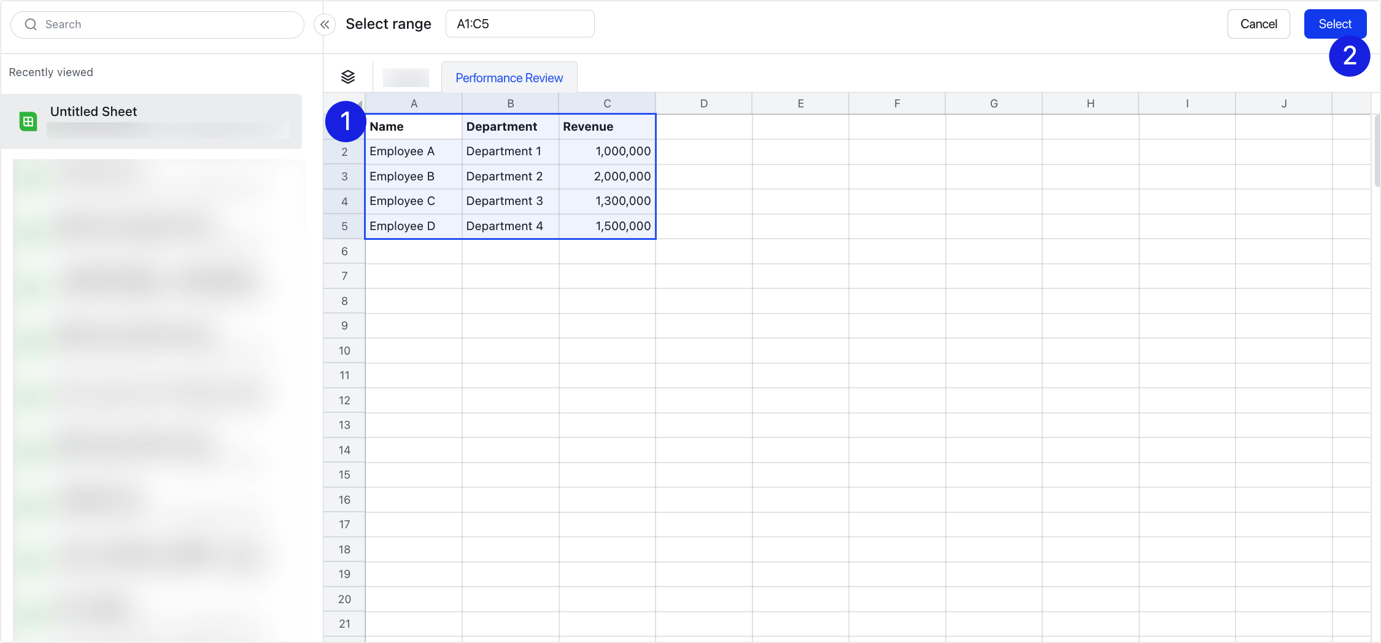1381x643 pixels.
Task: Click the search magnifier icon
Action: pos(30,24)
